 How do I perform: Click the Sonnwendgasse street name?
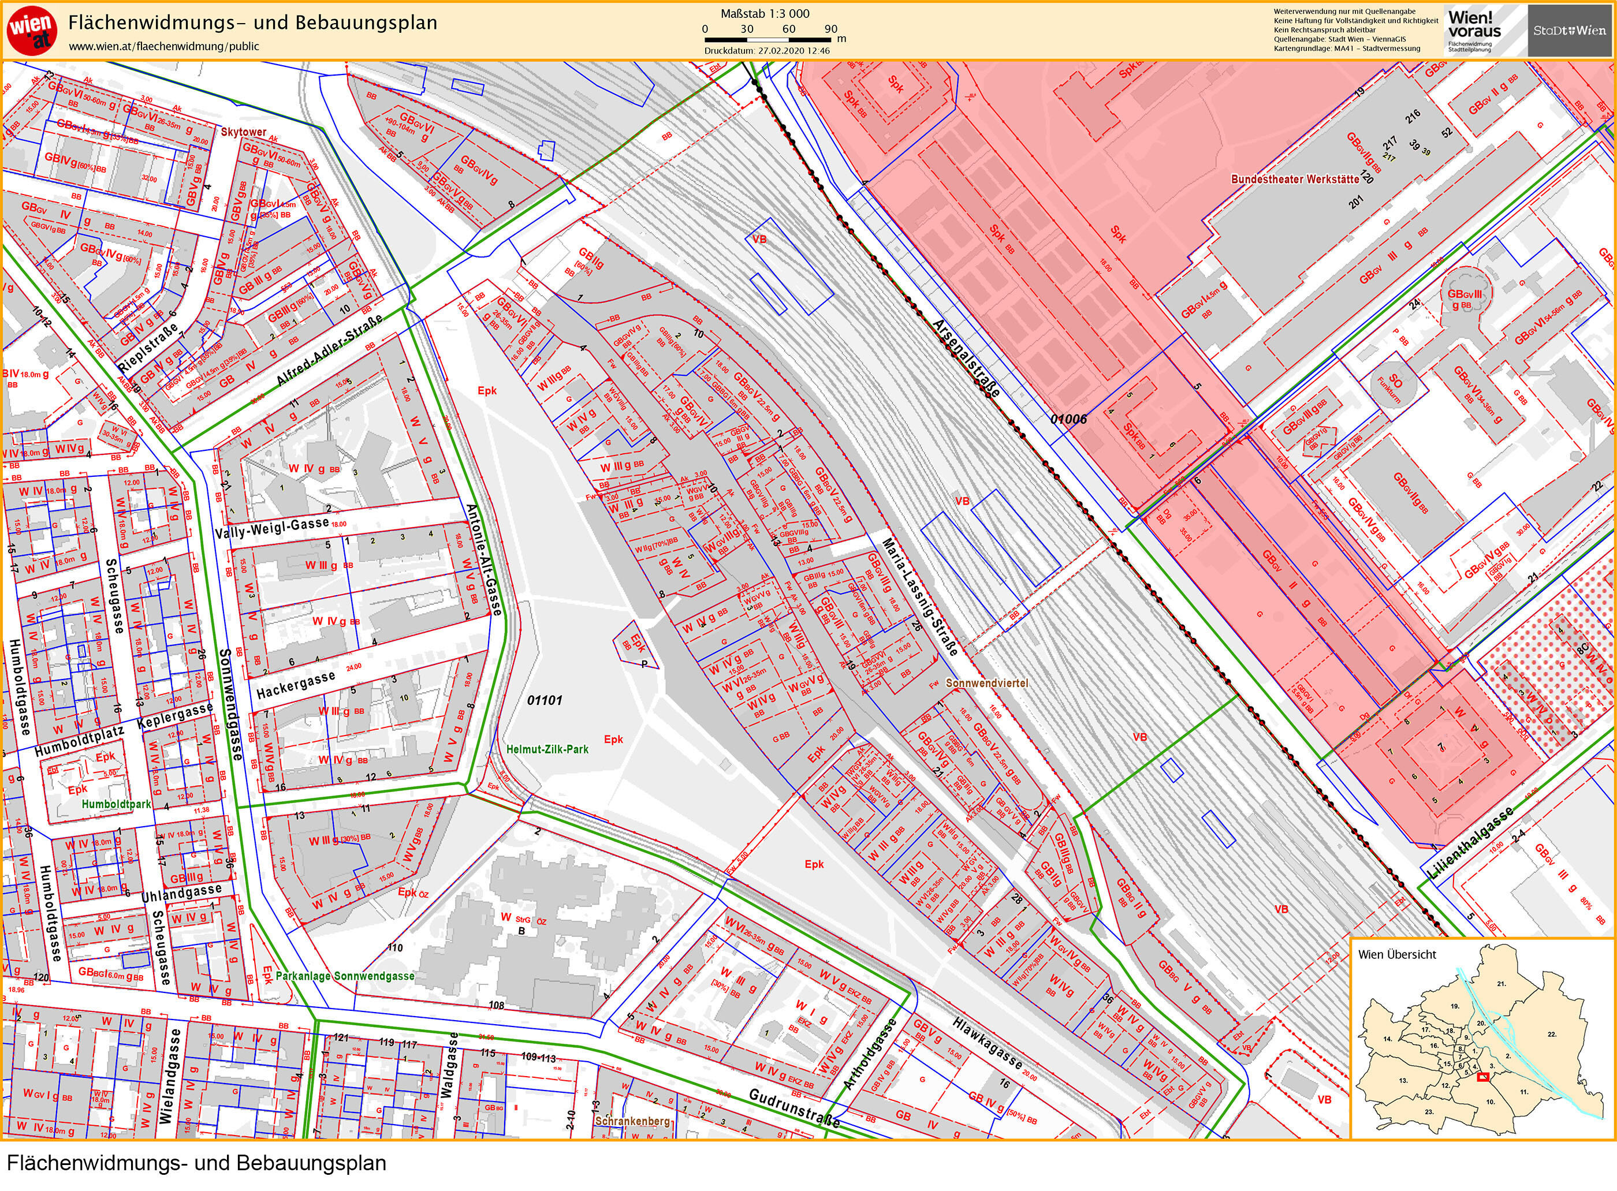pyautogui.click(x=231, y=704)
